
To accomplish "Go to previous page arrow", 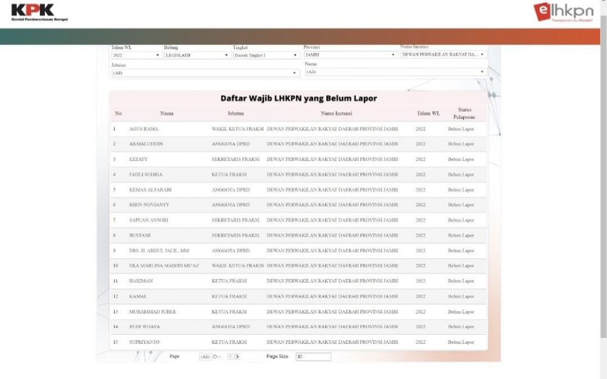I will [230, 357].
